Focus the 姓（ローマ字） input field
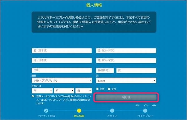 [x=126, y=60]
